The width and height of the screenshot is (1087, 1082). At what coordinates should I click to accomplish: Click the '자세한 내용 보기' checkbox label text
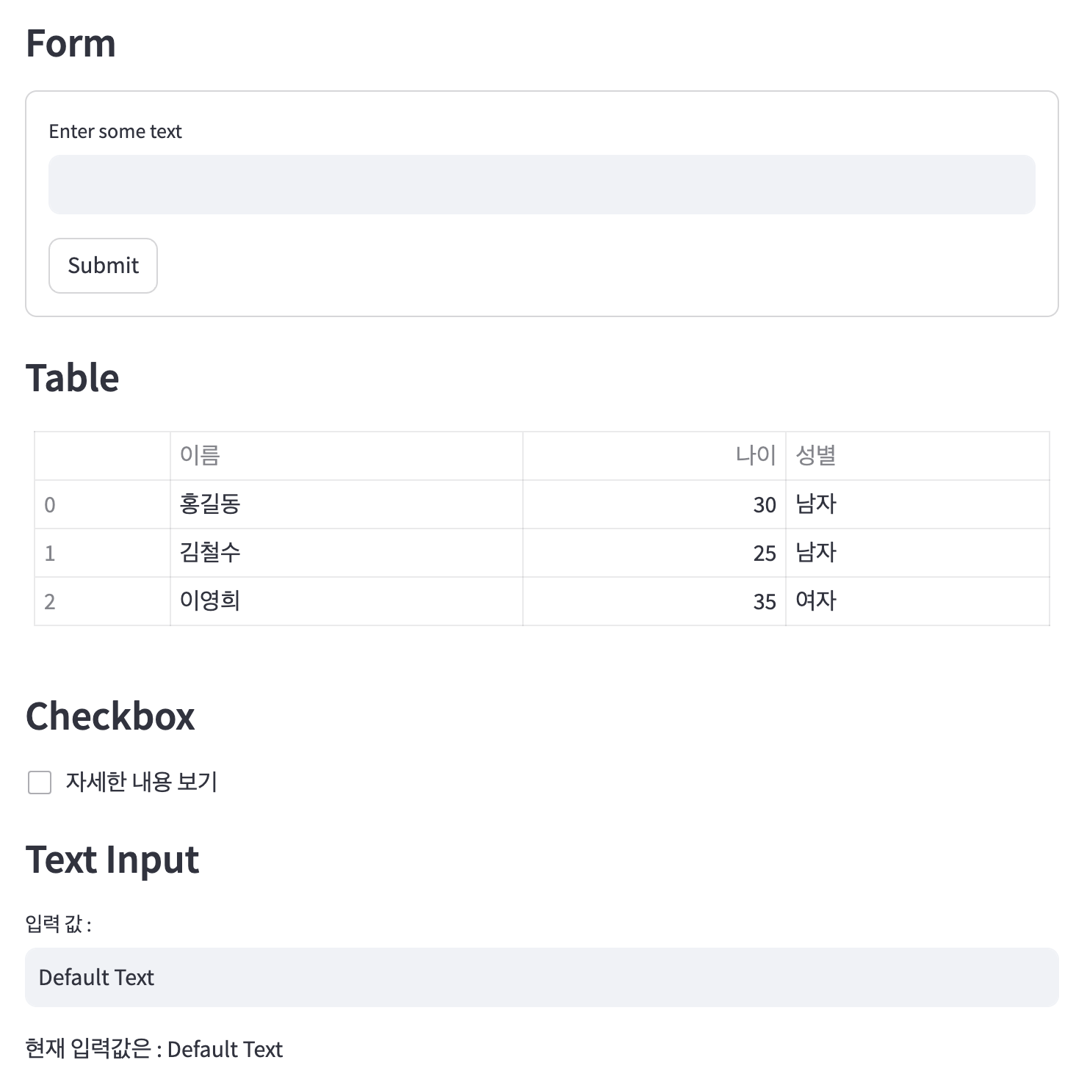point(142,782)
